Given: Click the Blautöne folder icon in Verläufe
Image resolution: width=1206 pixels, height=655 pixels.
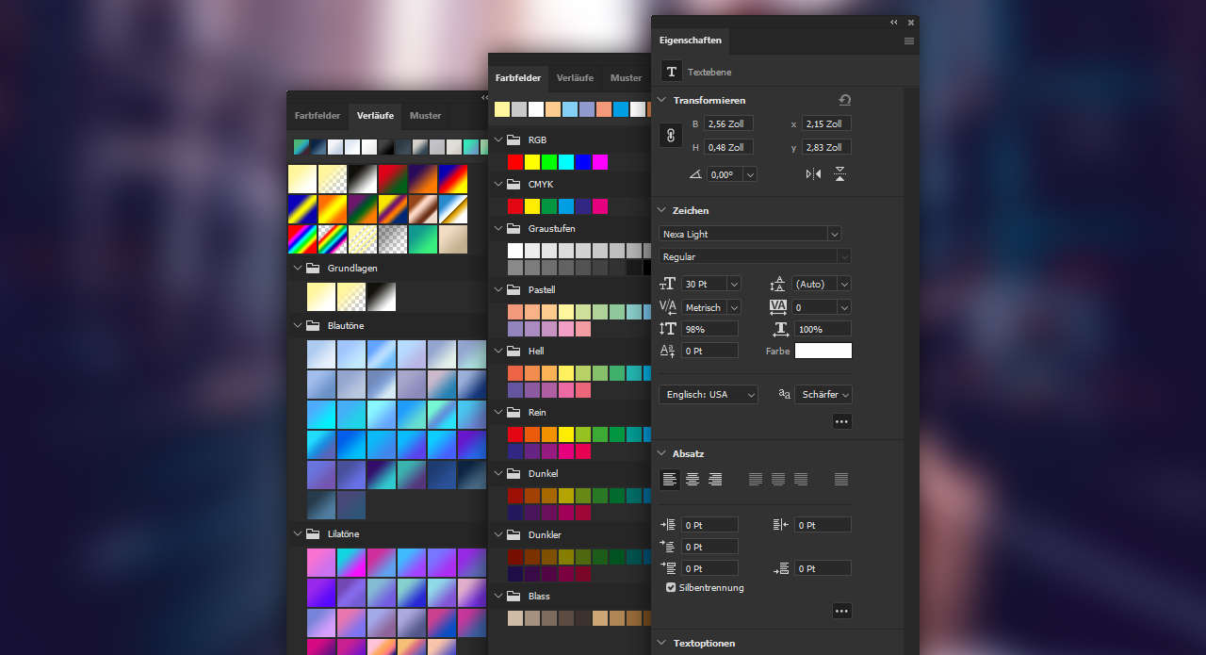Looking at the screenshot, I should point(313,325).
